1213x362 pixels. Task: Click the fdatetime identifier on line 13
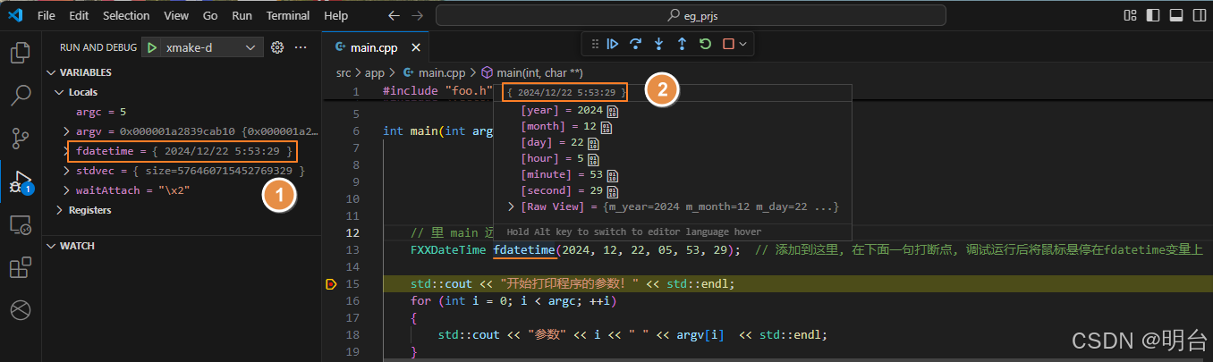pos(523,250)
